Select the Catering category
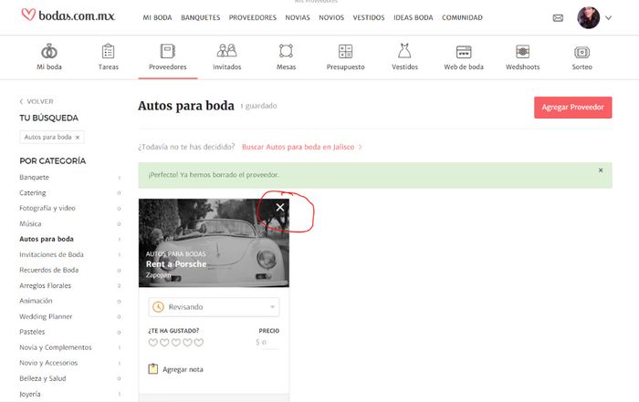639x402 pixels. point(33,193)
